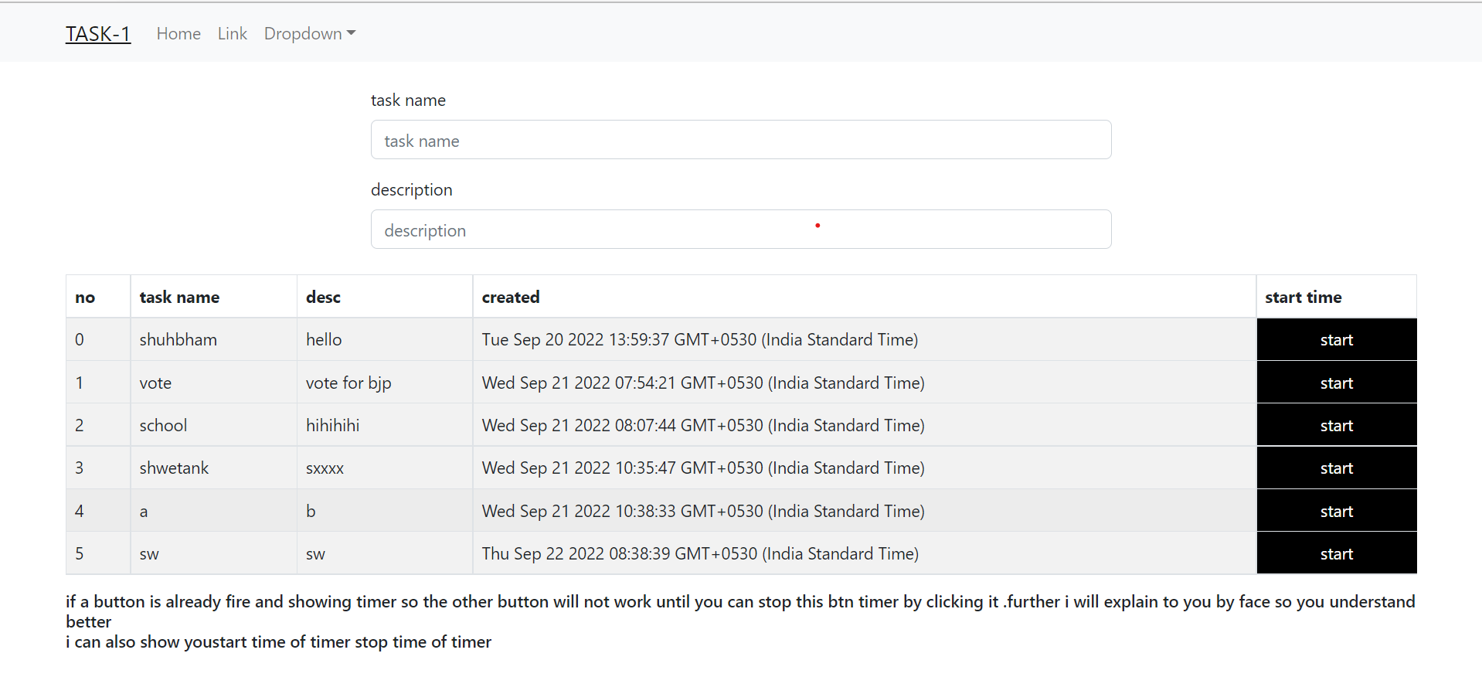Select the Link menu item
This screenshot has height=694, width=1482.
coord(232,33)
